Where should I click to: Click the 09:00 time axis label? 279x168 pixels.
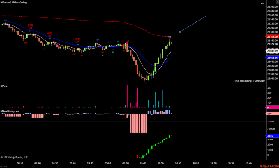coord(73,163)
